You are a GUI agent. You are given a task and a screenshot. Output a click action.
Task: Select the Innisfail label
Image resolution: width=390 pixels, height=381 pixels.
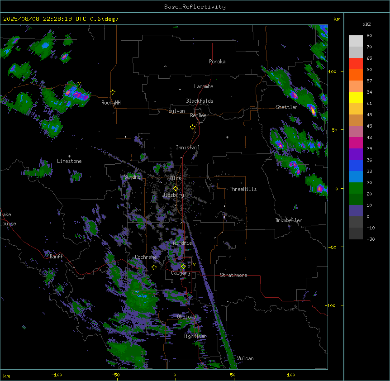[x=188, y=148]
